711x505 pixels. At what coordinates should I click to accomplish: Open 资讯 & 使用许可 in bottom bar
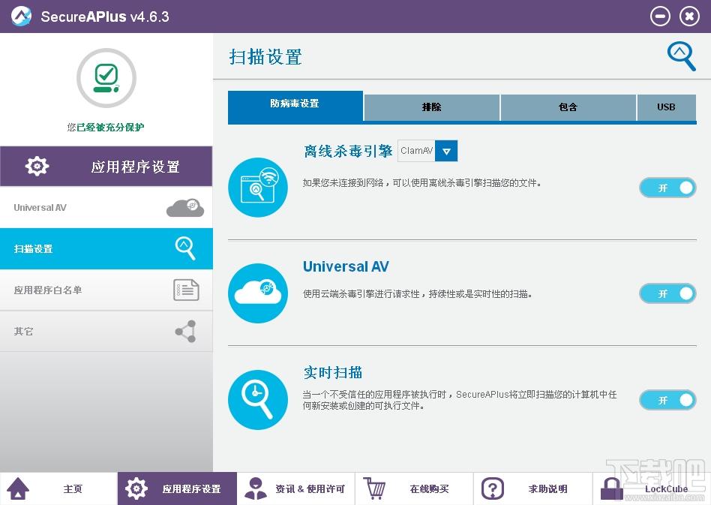tap(296, 488)
